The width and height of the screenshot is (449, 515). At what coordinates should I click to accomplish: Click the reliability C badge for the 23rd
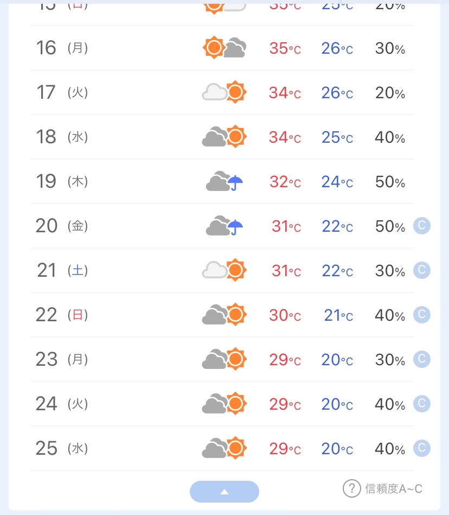421,359
